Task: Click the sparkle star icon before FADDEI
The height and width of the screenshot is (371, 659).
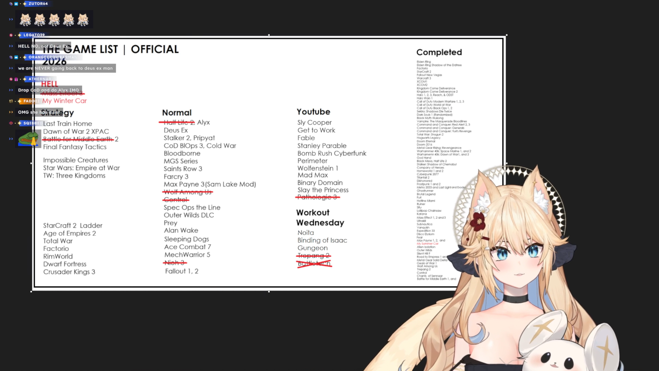Action: click(20, 101)
